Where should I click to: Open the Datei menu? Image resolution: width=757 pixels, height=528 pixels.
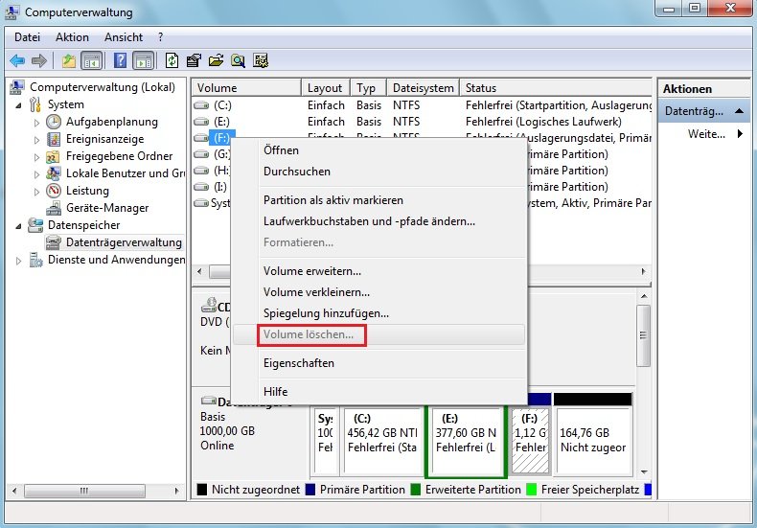coord(27,37)
